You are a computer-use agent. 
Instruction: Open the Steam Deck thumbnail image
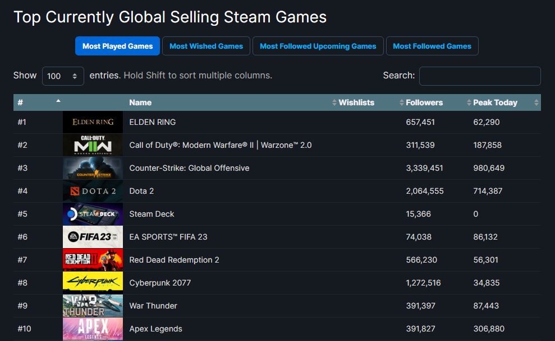pos(93,214)
